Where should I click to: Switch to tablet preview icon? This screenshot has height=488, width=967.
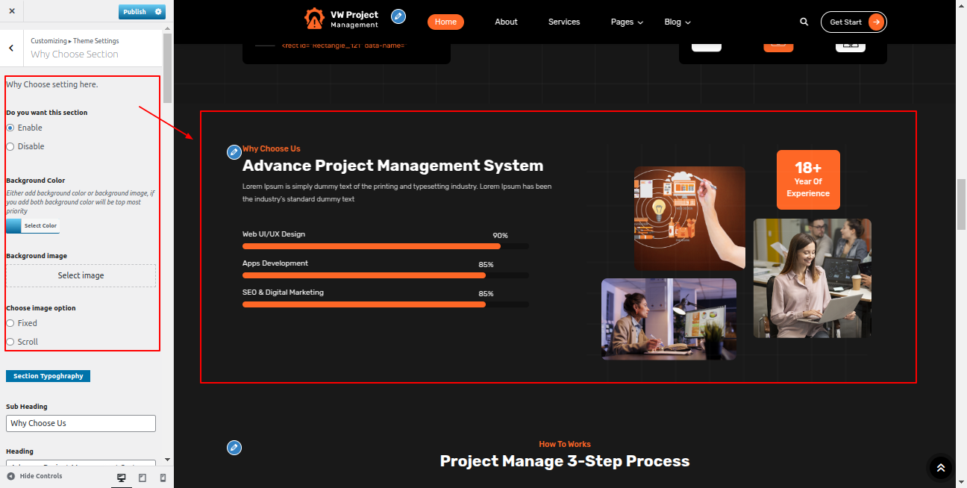143,478
